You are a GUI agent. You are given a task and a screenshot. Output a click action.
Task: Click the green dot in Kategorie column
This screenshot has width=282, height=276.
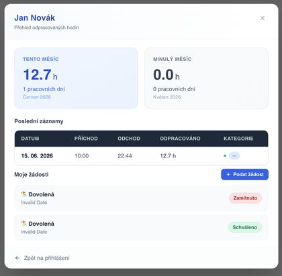[x=225, y=155]
